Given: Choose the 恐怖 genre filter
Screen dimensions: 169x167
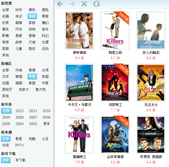Looking at the screenshot, I should 32,29.
